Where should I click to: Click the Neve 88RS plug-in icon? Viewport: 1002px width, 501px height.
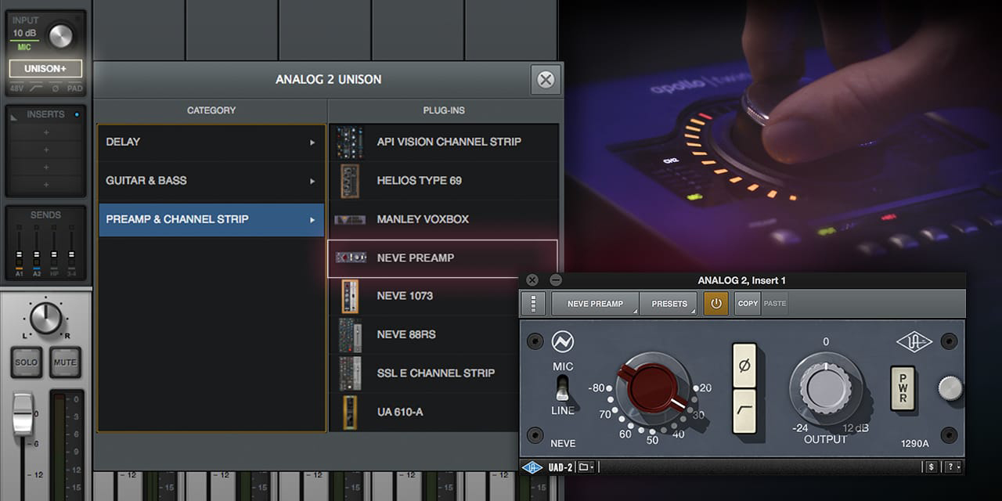350,334
